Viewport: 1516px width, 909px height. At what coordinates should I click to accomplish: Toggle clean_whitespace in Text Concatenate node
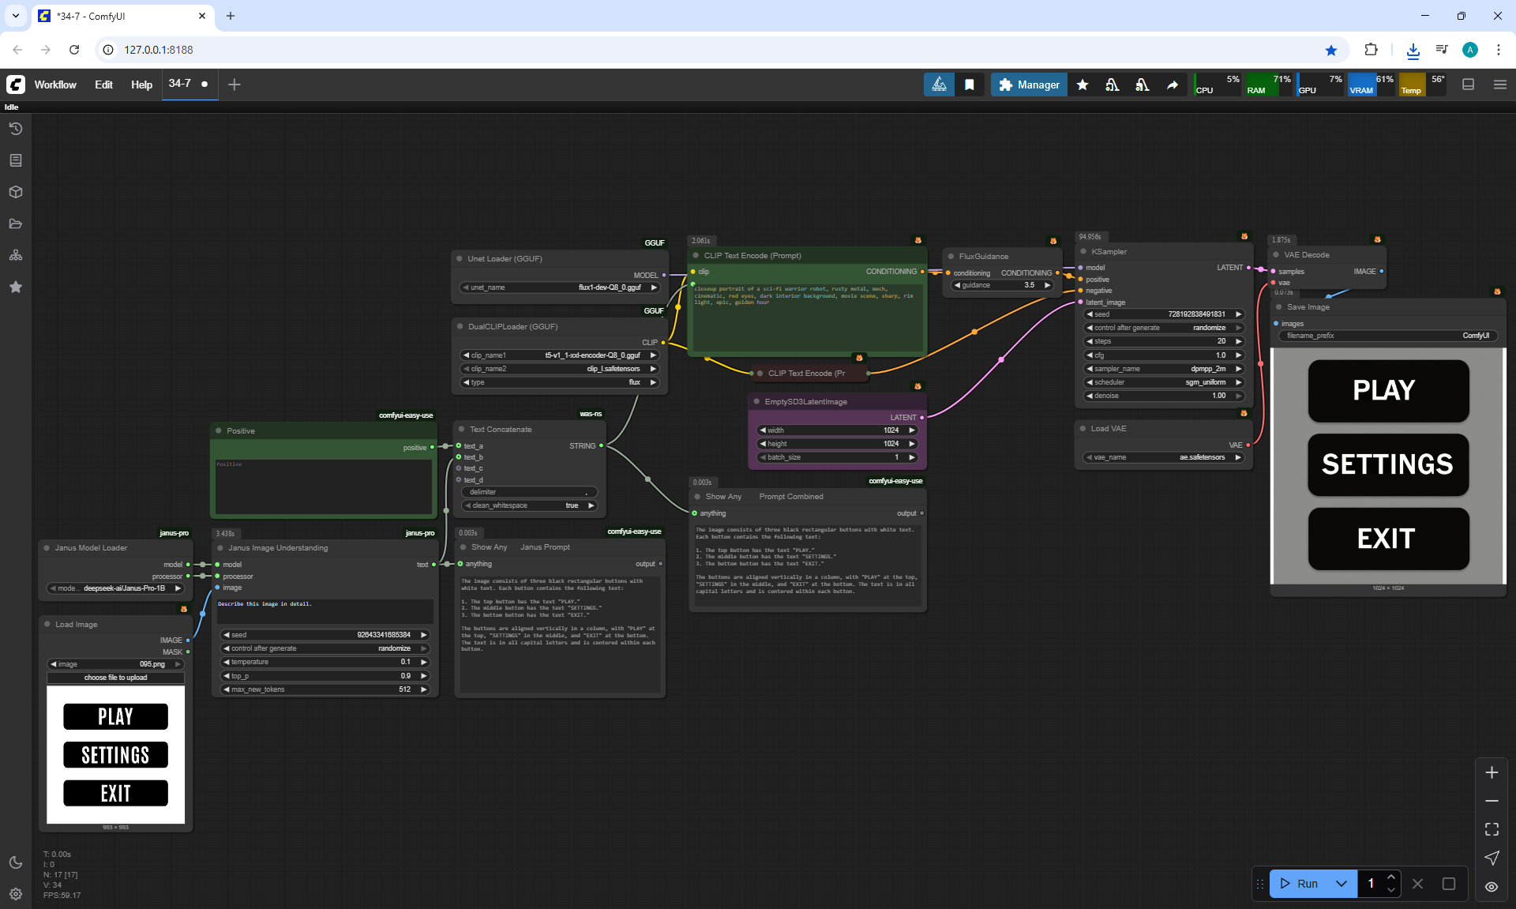pos(529,505)
